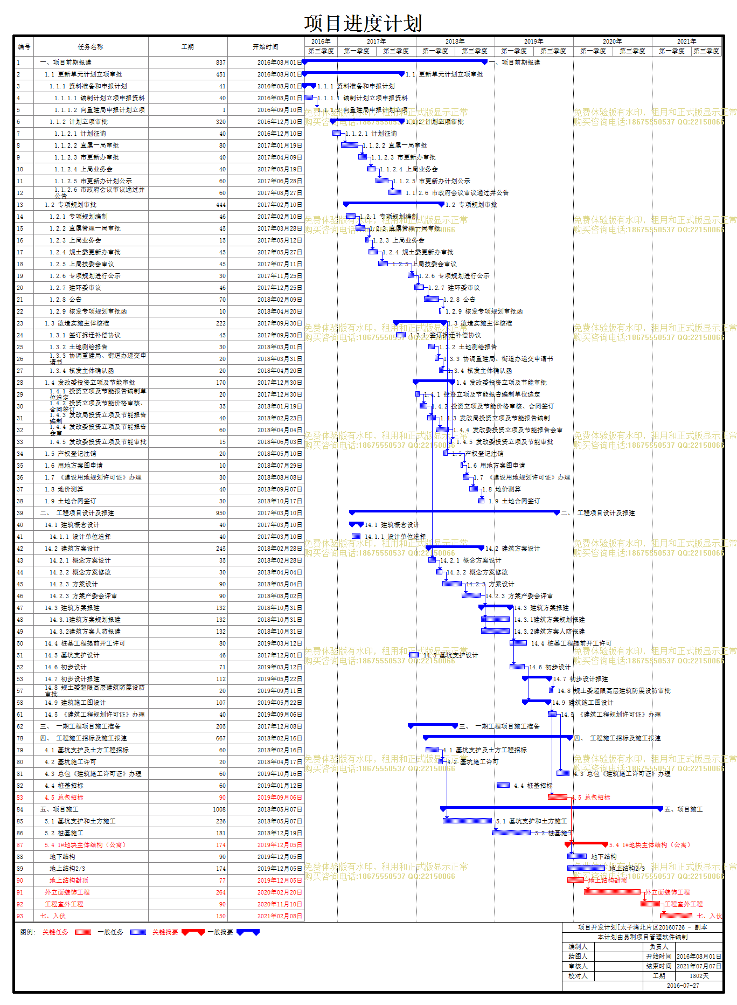Screen dimensions: 737x1005
Task: Select task 1.1 更新单元计划立项审批
Action: [159, 74]
